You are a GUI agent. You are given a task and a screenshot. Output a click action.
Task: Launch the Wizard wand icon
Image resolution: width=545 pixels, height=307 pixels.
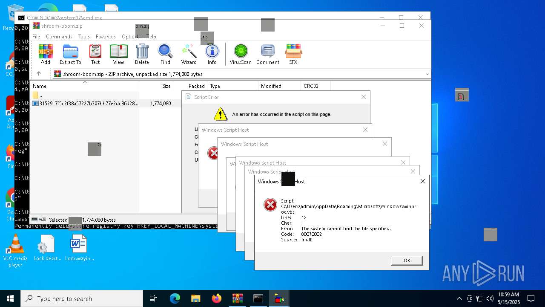(x=189, y=55)
